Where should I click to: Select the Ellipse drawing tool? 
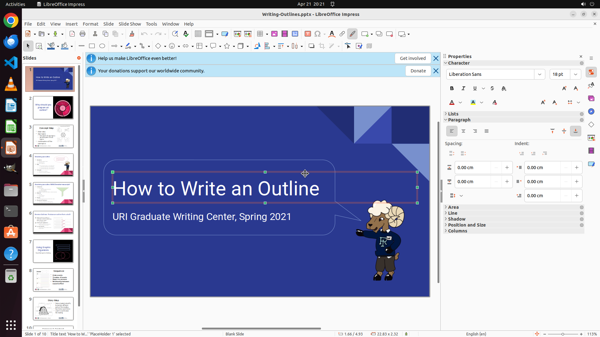point(102,46)
